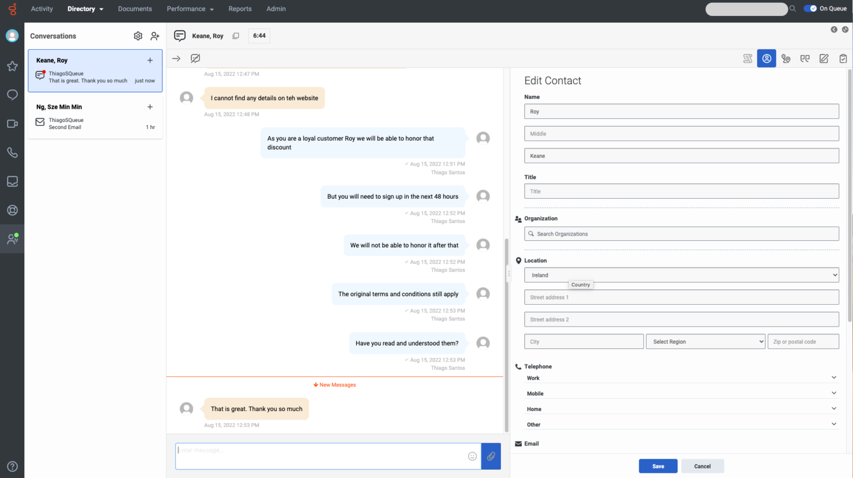Screen dimensions: 853x478
Task: Open the Script scroll icon
Action: click(x=748, y=59)
